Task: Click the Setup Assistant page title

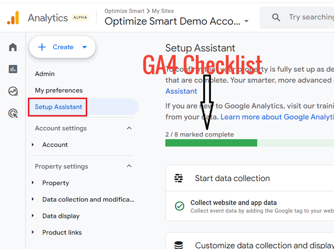Action: pos(200,48)
